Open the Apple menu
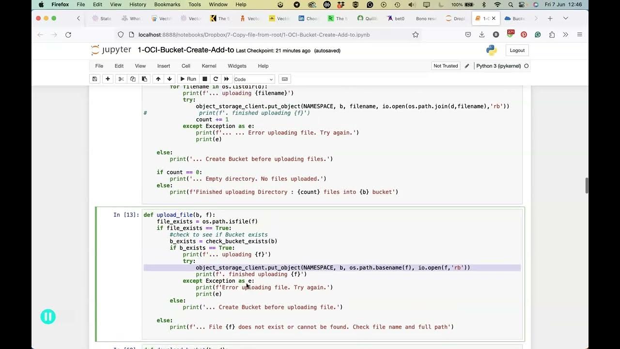 coord(41,4)
